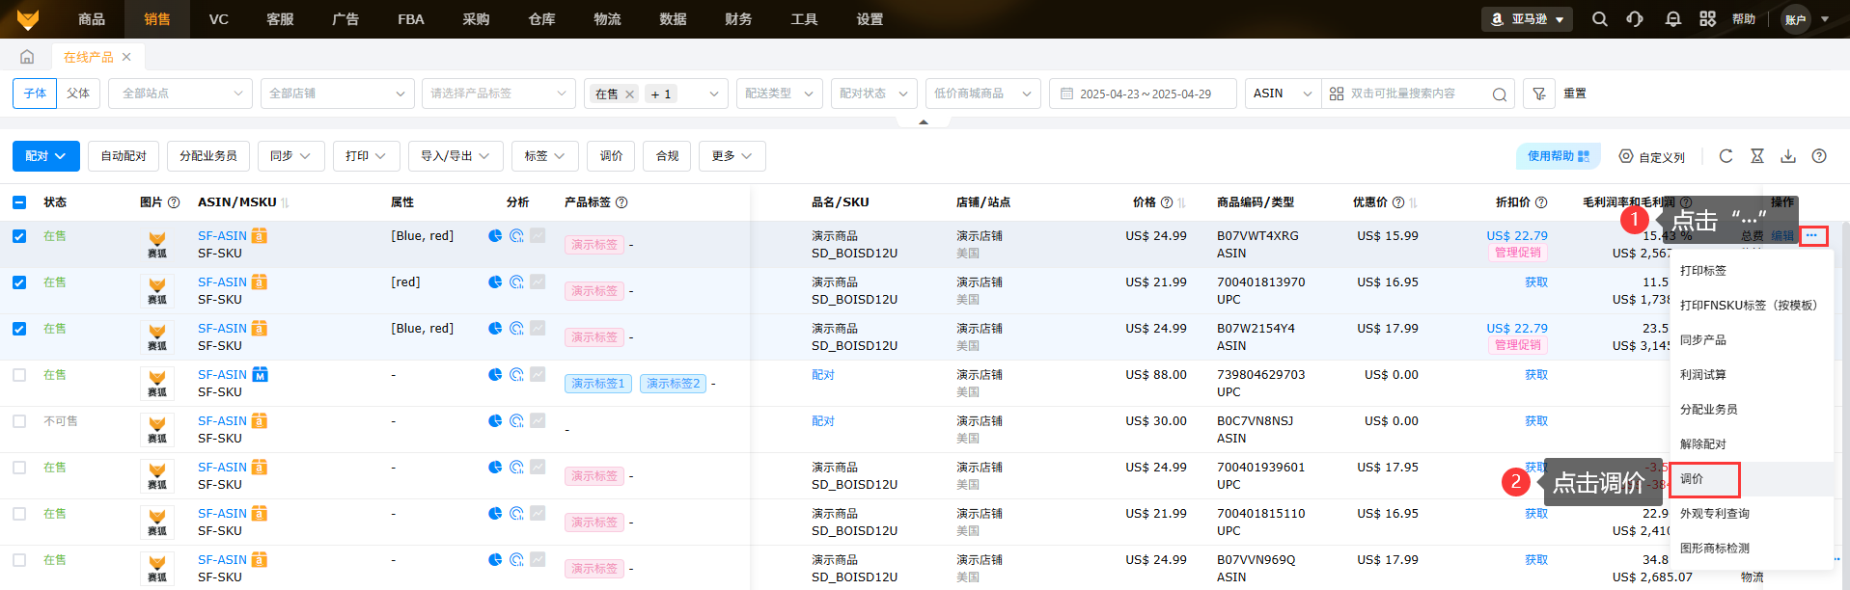This screenshot has width=1850, height=590.
Task: Open the FBA top menu
Action: coord(410,19)
